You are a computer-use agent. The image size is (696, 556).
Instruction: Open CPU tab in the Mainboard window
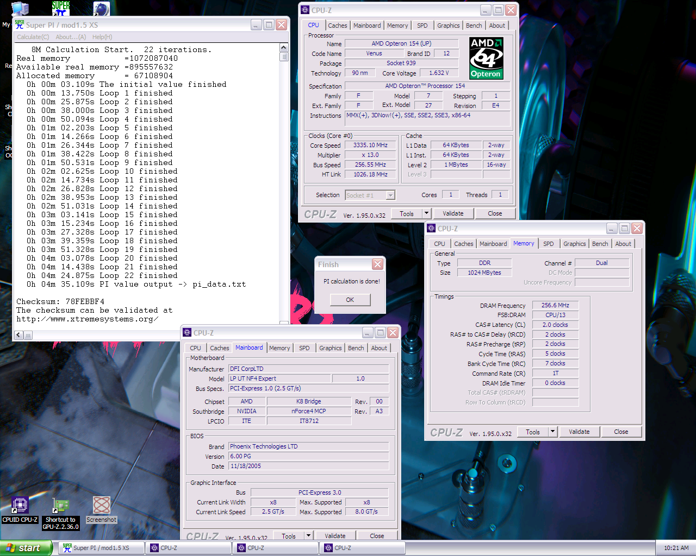195,348
